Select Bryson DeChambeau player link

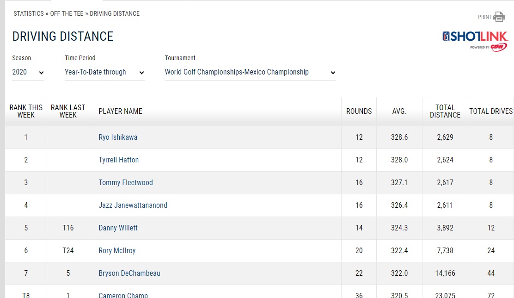(x=129, y=273)
